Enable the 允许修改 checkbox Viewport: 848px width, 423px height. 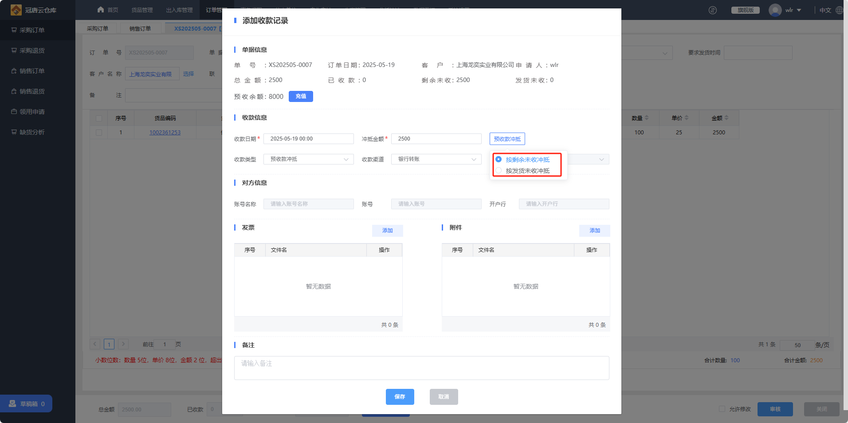pyautogui.click(x=722, y=409)
